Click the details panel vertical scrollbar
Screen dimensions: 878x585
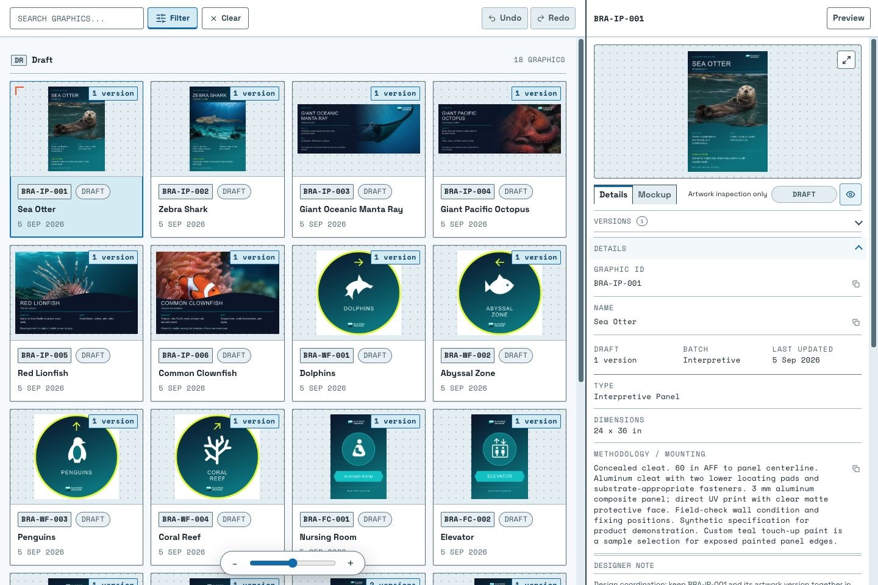(874, 193)
